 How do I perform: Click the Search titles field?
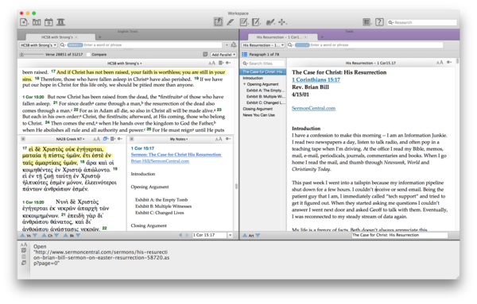[263, 63]
